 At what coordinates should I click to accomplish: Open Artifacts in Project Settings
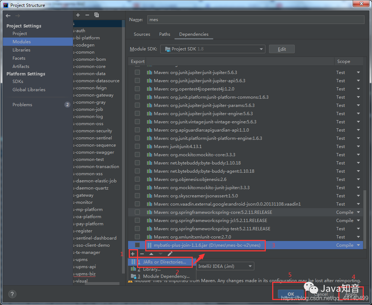pyautogui.click(x=21, y=67)
